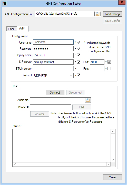Click the empty STUN Port field
The width and height of the screenshot is (127, 185).
point(97,69)
